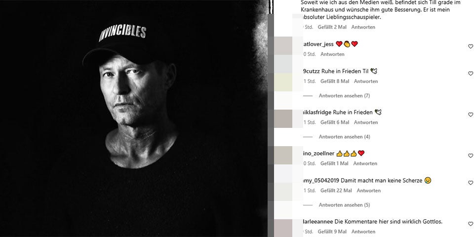Viewport: 474px width, 237px height.
Task: Expand 'Antworten ansehen (5)' replies
Action: pos(344,205)
